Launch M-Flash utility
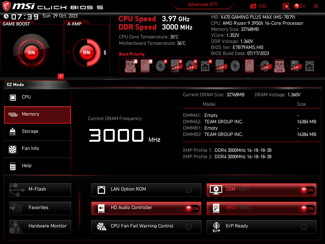The height and width of the screenshot is (244, 325). tap(40, 190)
